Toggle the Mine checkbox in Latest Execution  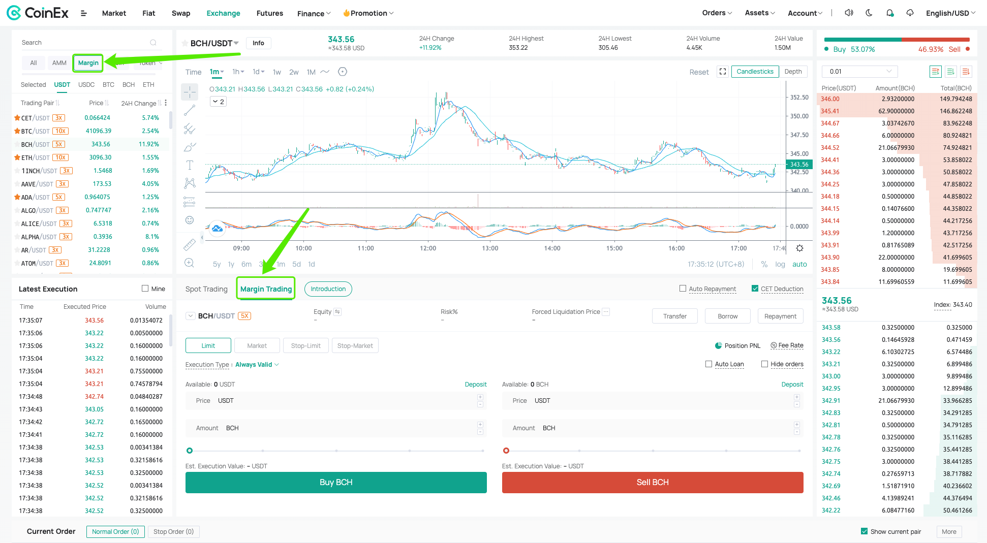click(x=145, y=289)
